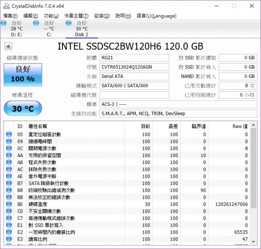
Task: Click the ID column header
Action: 20,126
